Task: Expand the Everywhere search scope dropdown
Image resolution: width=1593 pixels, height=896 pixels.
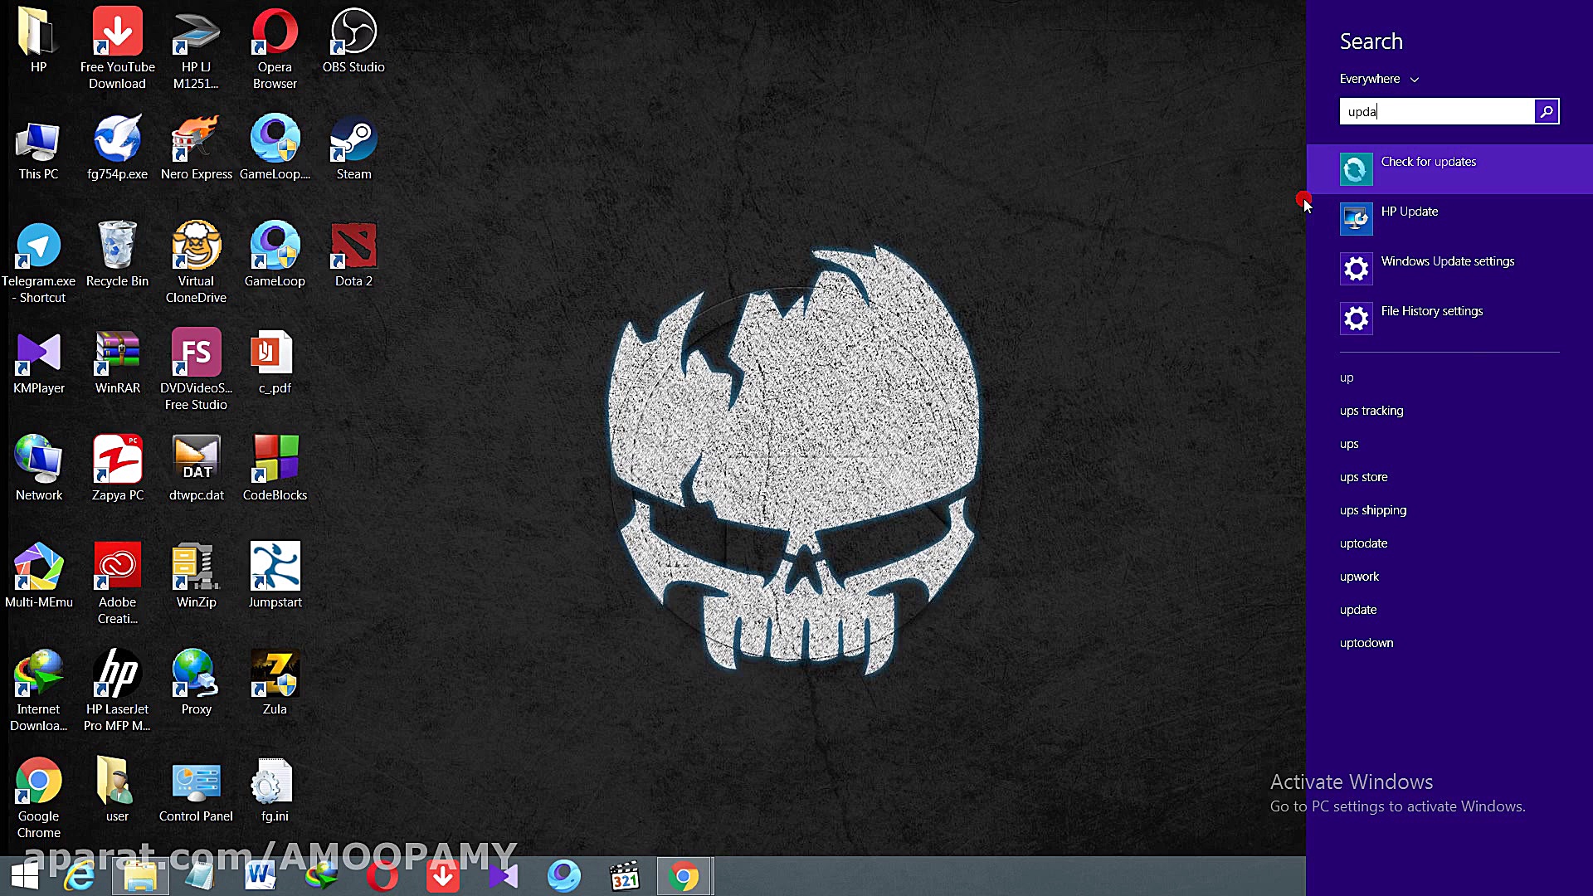Action: coord(1379,79)
